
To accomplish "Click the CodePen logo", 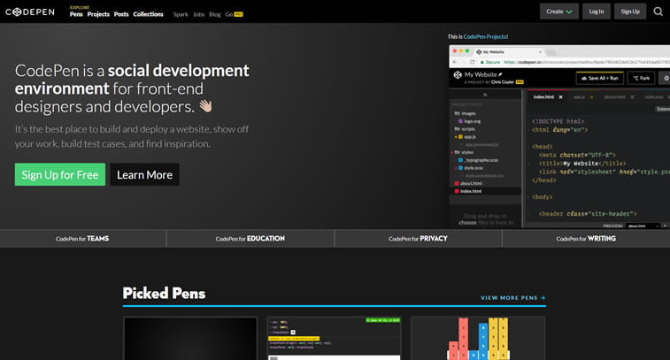I will click(30, 12).
